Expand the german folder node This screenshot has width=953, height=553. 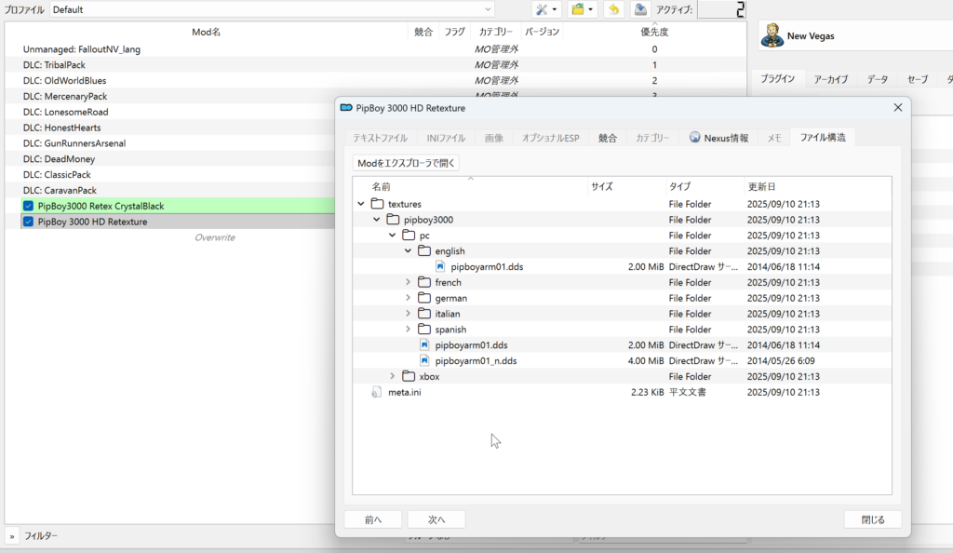click(408, 298)
